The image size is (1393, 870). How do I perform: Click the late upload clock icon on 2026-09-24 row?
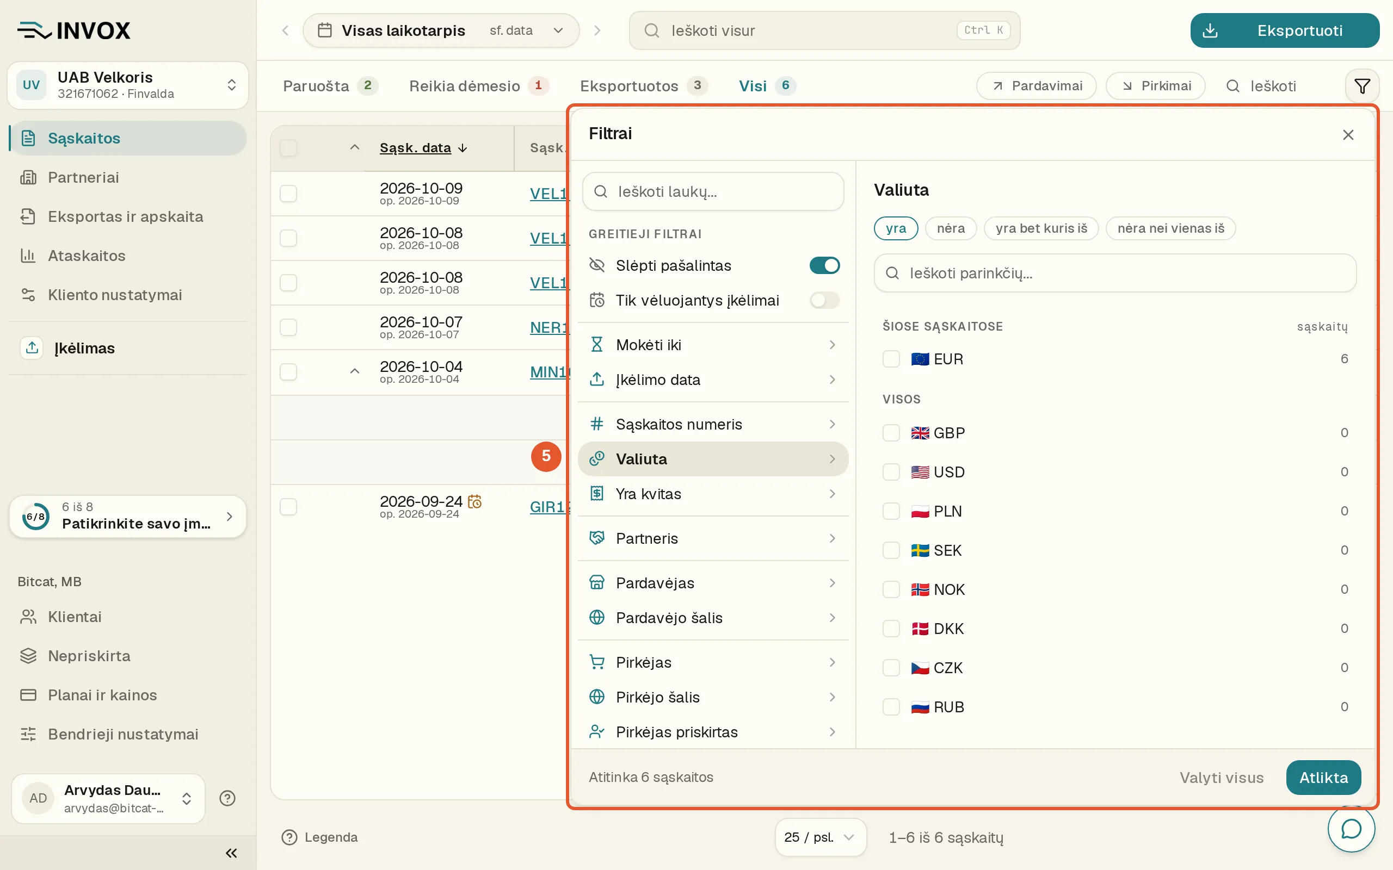475,502
